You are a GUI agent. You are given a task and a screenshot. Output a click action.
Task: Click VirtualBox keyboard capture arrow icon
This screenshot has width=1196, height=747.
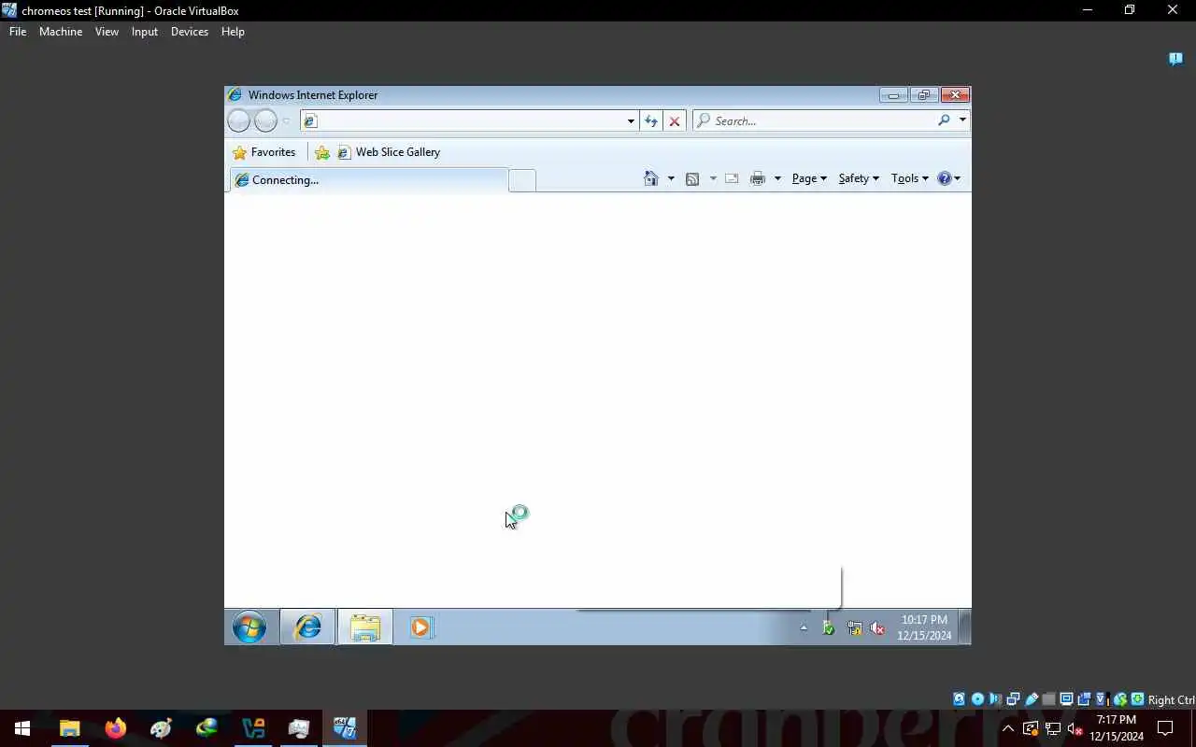pyautogui.click(x=1137, y=699)
